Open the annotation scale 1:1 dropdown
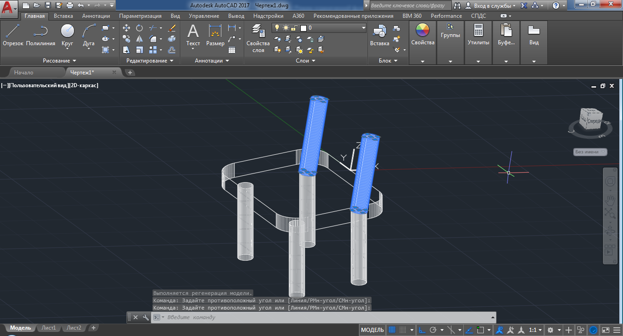 (536, 330)
